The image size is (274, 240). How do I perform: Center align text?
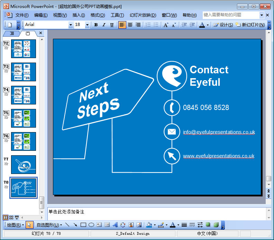pos(130,25)
